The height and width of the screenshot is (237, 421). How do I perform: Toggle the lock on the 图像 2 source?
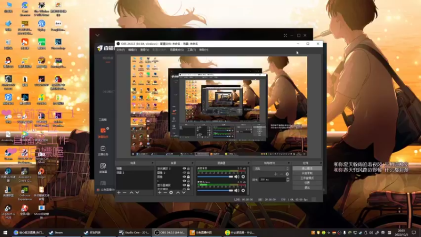pyautogui.click(x=188, y=173)
